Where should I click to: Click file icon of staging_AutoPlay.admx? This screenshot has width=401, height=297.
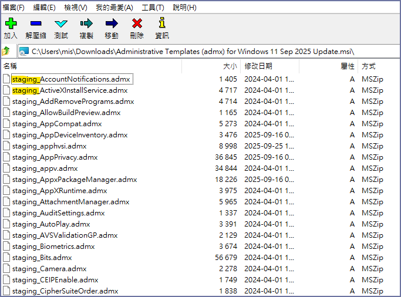(6, 224)
